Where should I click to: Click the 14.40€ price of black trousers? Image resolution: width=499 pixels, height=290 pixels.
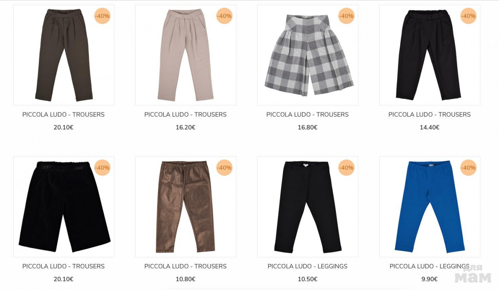coord(430,127)
